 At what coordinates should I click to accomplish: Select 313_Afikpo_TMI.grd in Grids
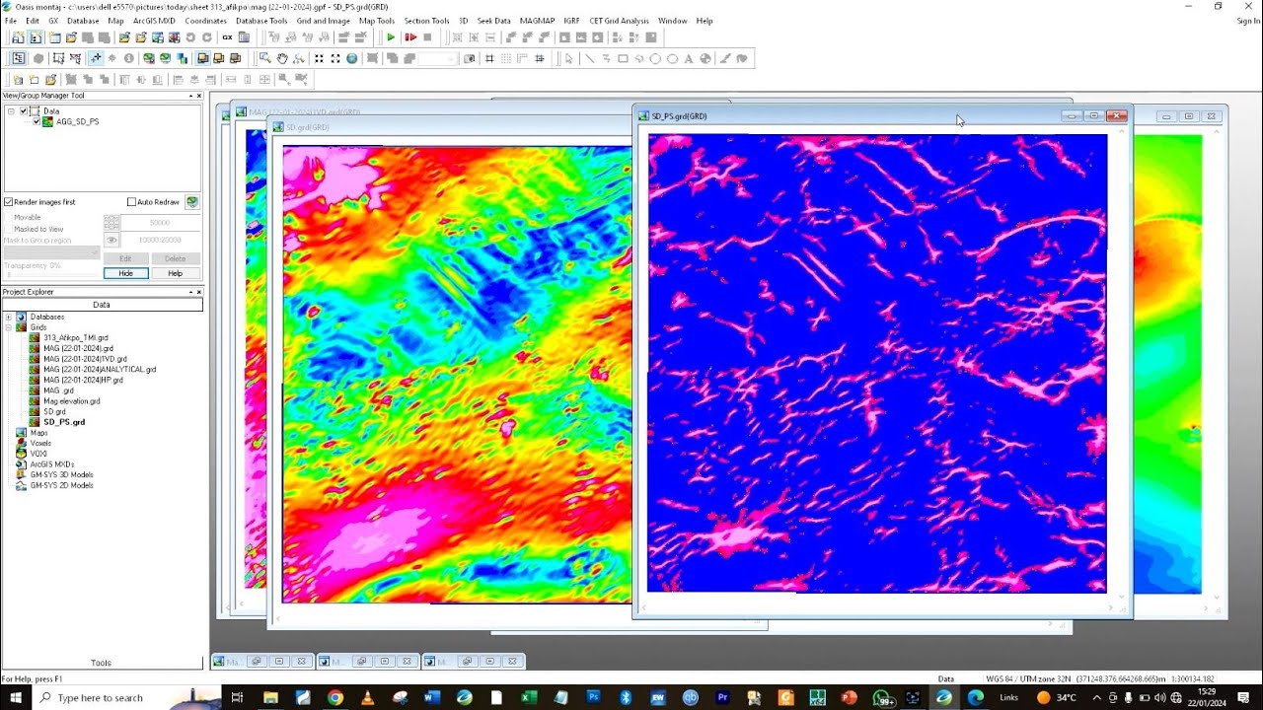click(75, 337)
